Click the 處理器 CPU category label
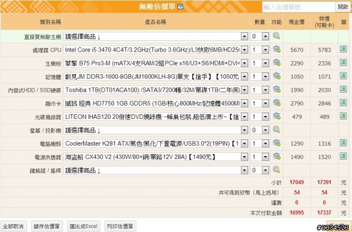 (47, 50)
